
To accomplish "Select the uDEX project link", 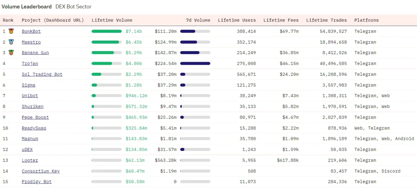I will pyautogui.click(x=27, y=150).
